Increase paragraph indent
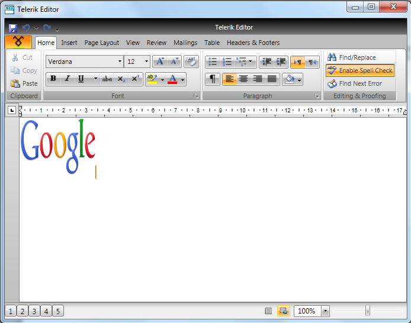Screen dimensions: 411x323 (281, 62)
